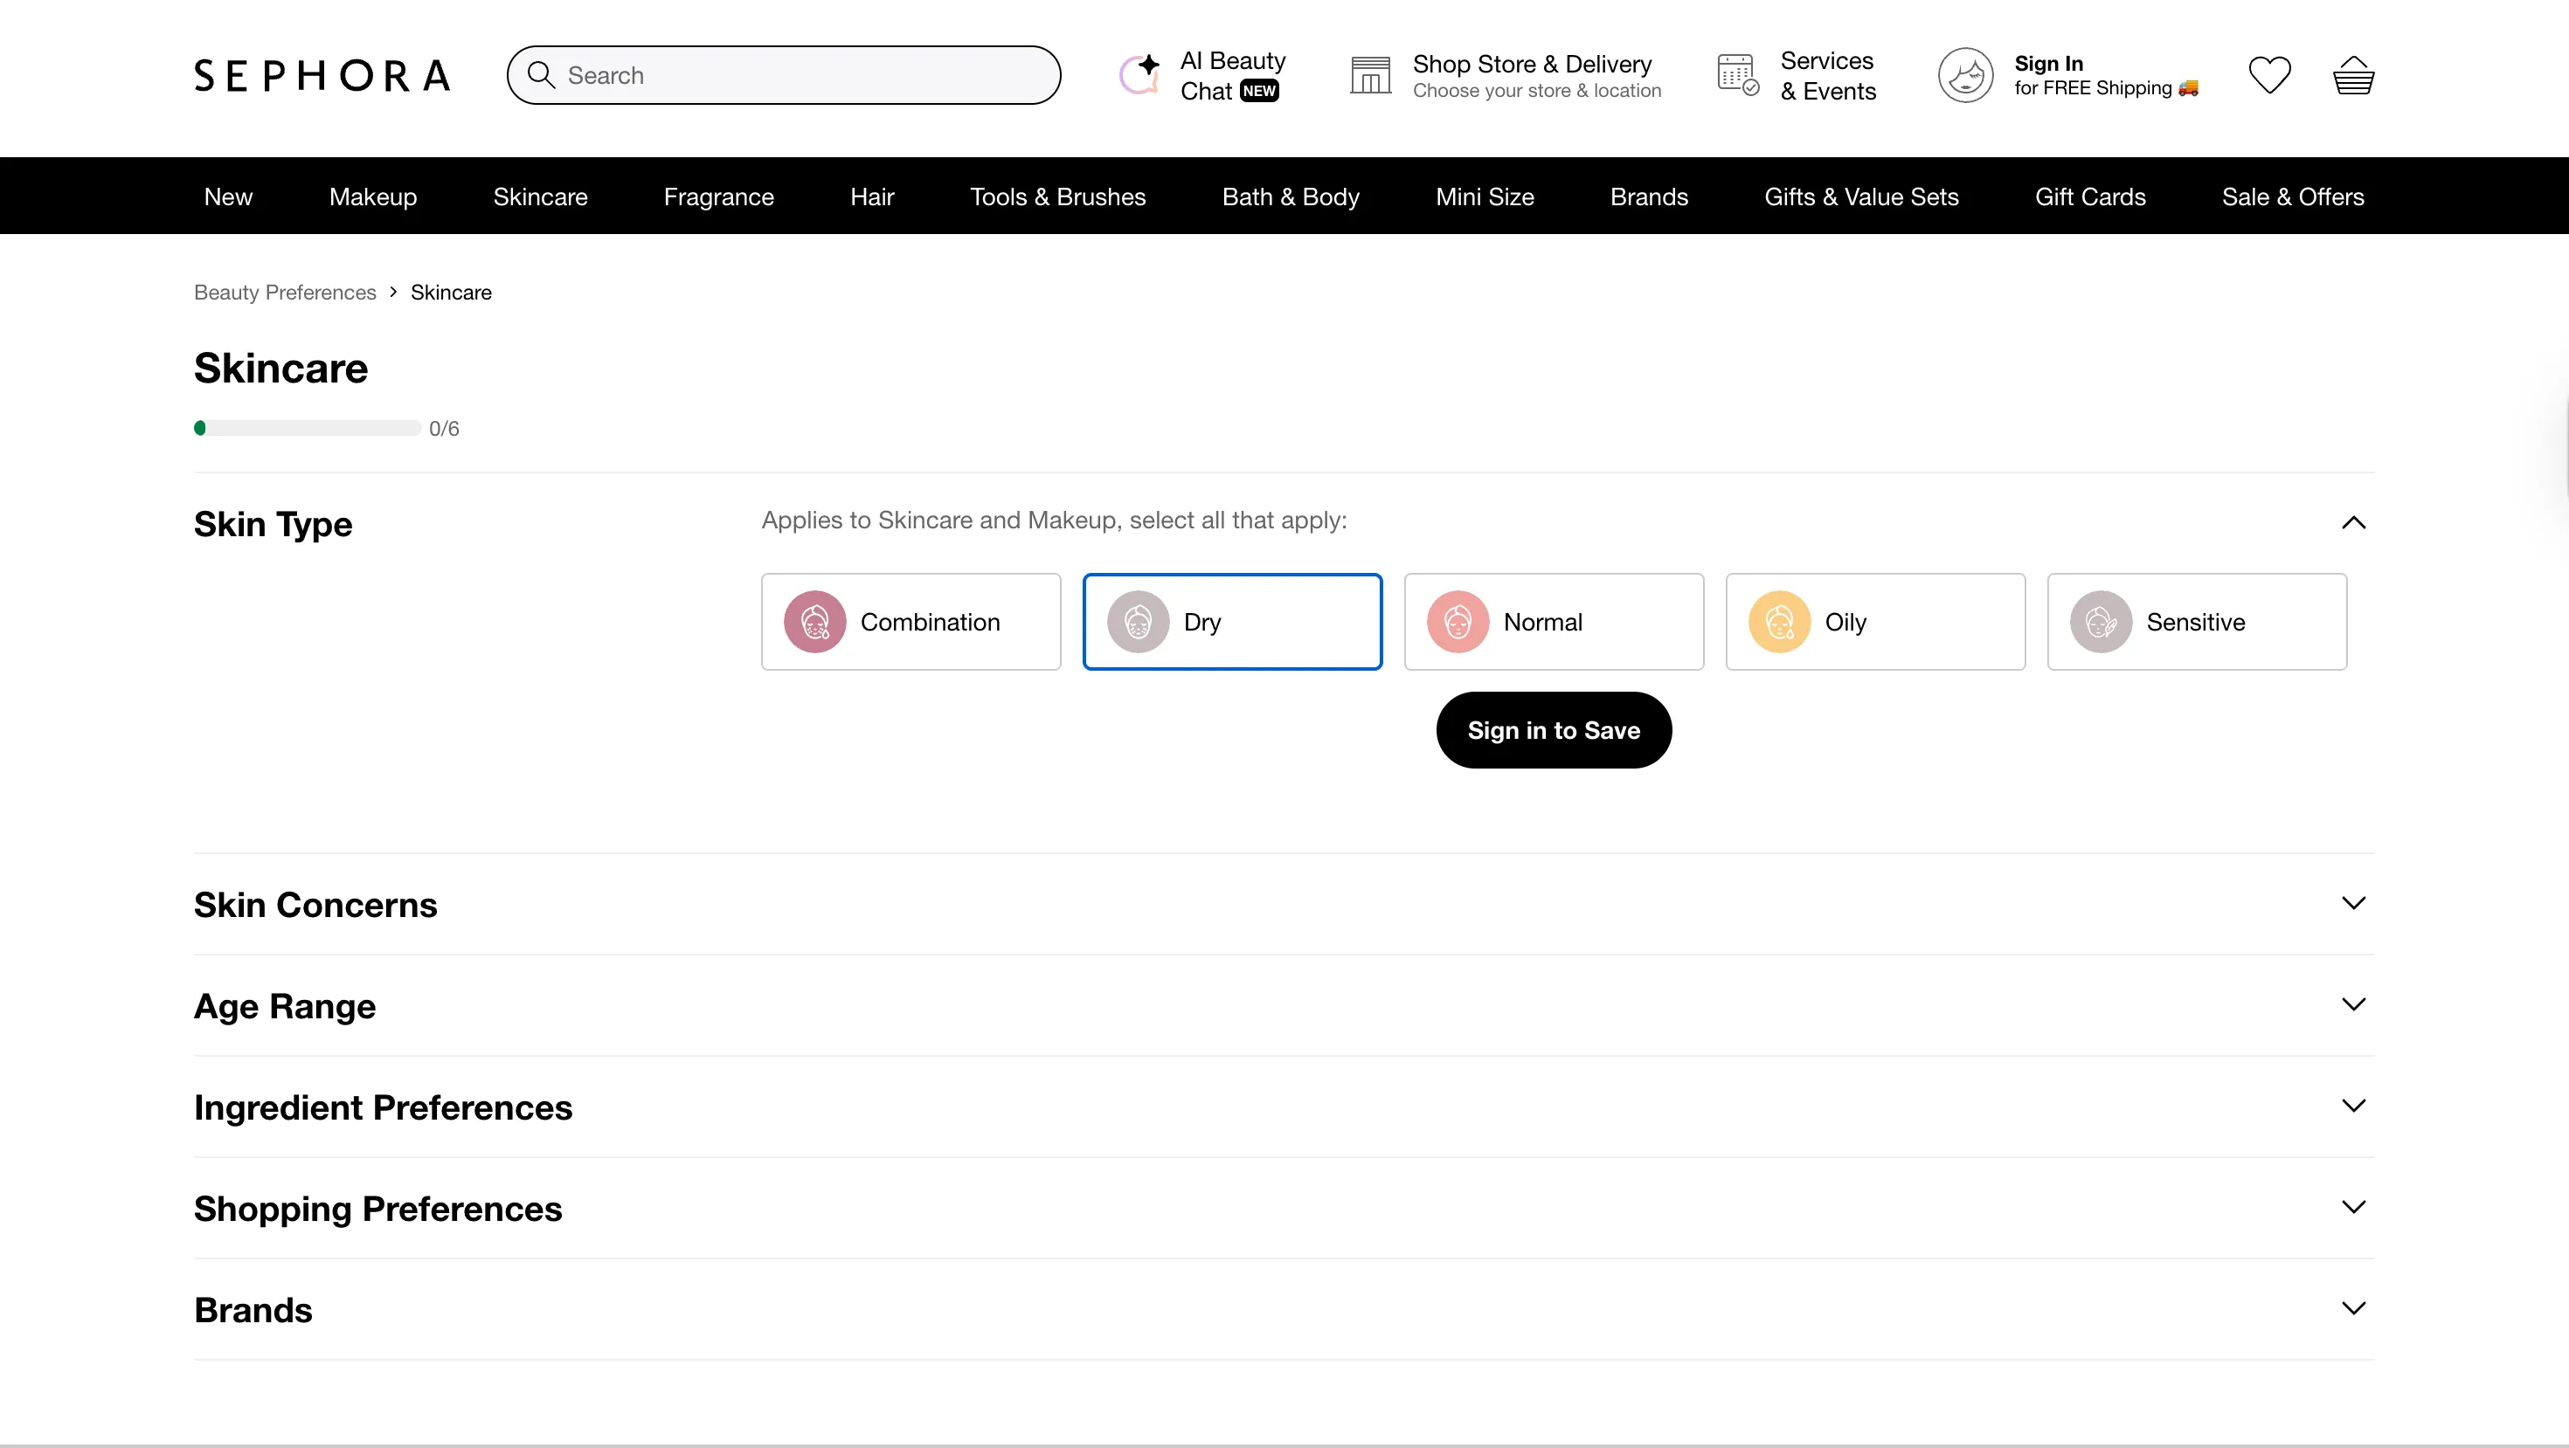
Task: Click the Shop Store & Delivery store icon
Action: click(x=1370, y=73)
